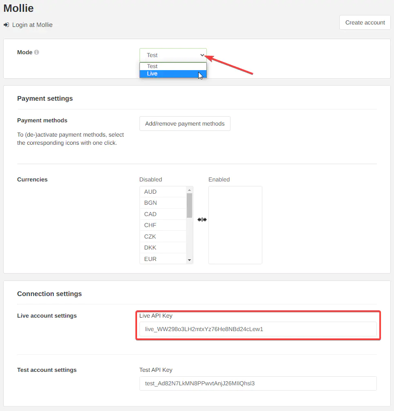The image size is (394, 411).
Task: Click inside the Live API Key field
Action: click(258, 329)
